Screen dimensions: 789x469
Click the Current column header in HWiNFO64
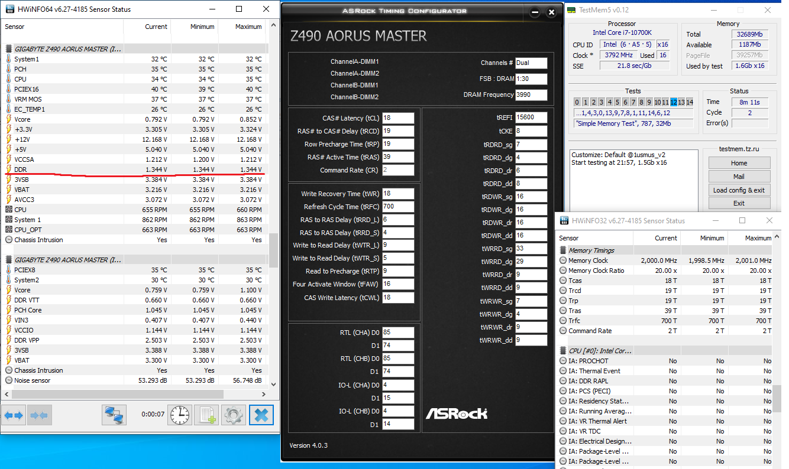pyautogui.click(x=147, y=27)
